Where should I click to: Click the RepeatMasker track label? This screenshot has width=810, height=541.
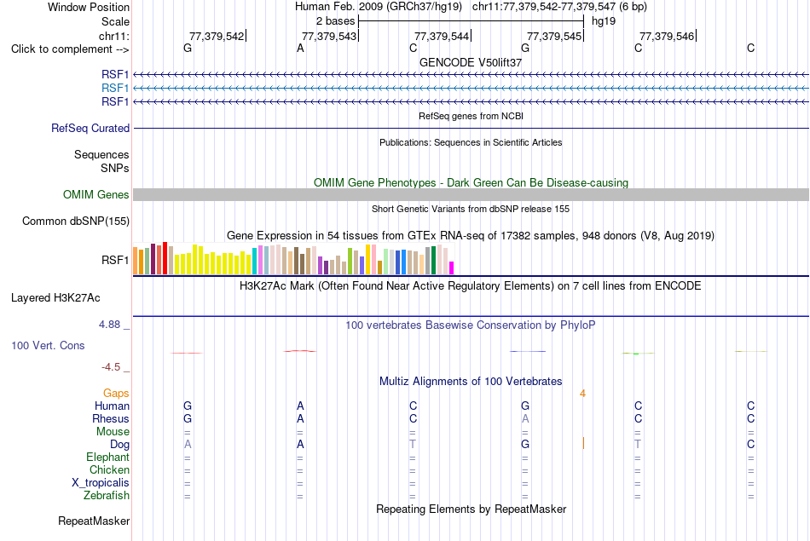[94, 521]
